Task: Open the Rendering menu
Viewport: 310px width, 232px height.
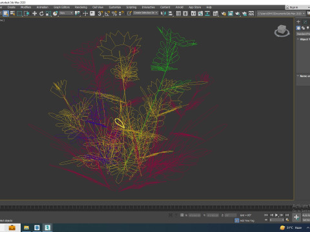Action: pos(81,7)
